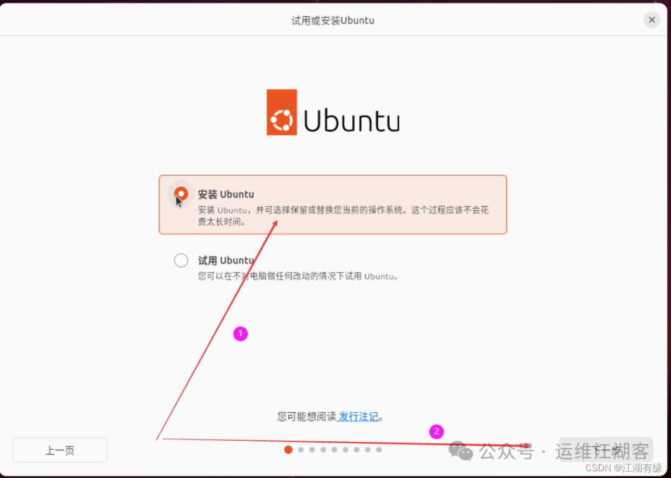Select the 安装 Ubuntu radio button

(x=181, y=194)
